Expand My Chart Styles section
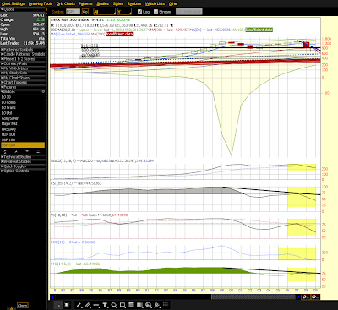 (x=23, y=78)
